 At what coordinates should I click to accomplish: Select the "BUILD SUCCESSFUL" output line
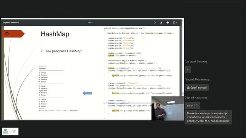(x=58, y=111)
